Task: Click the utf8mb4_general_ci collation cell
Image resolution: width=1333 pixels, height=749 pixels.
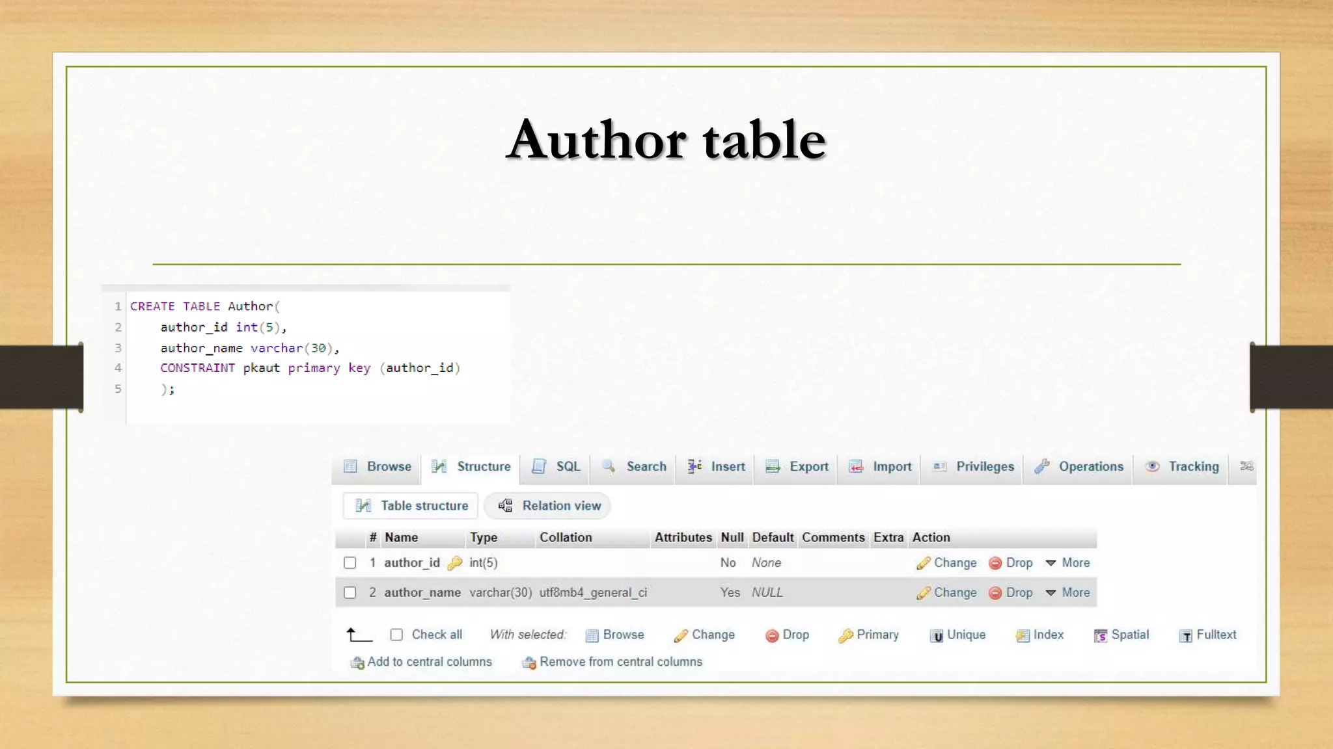Action: click(593, 593)
